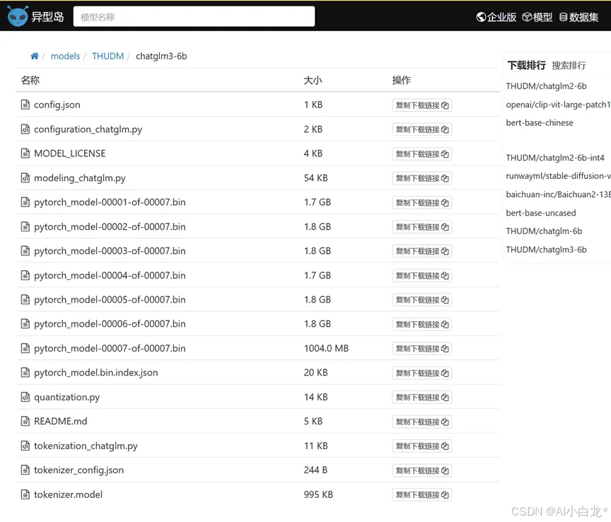Open 模型 in the top navigation
Viewport: 611px width, 522px height.
537,17
